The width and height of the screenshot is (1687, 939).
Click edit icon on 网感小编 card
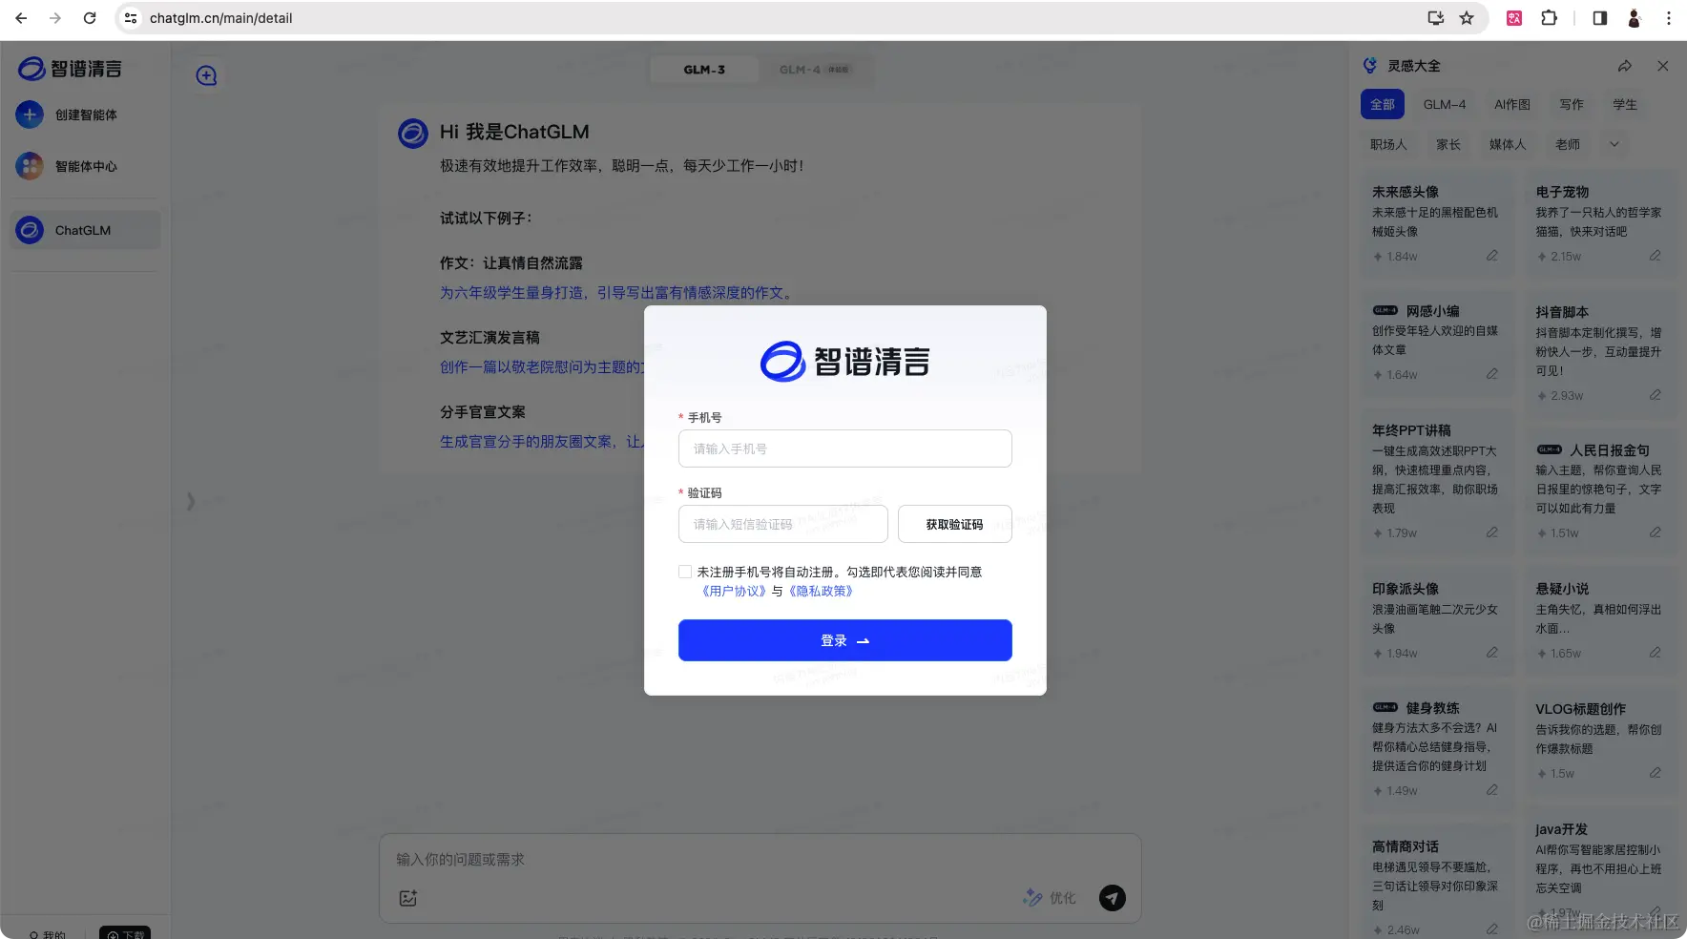pos(1492,374)
